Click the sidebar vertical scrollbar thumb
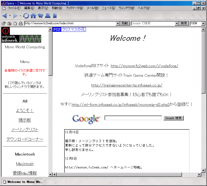Image resolution: width=207 pixels, height=186 pixels. click(50, 53)
